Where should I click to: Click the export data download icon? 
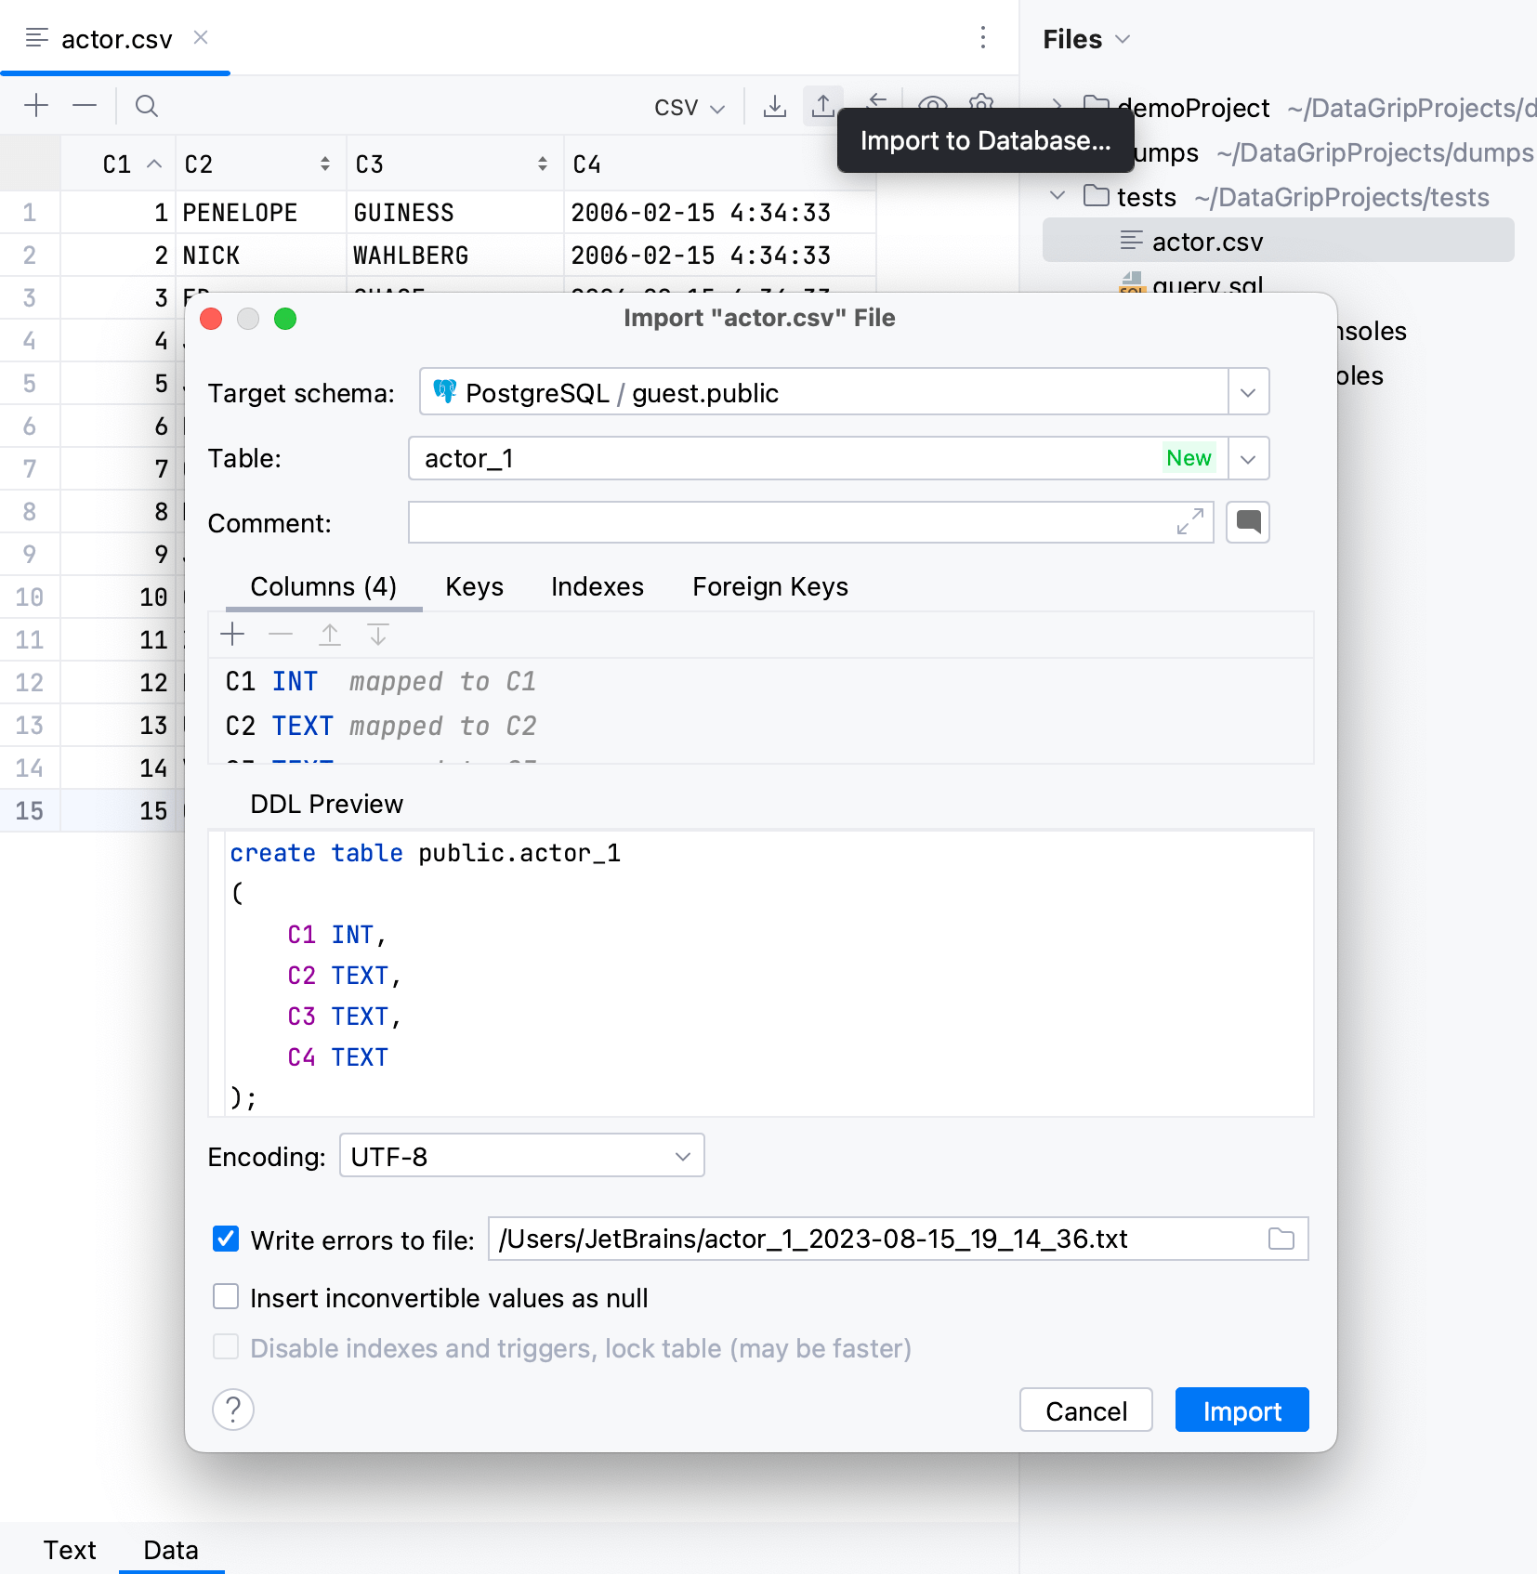(x=774, y=106)
